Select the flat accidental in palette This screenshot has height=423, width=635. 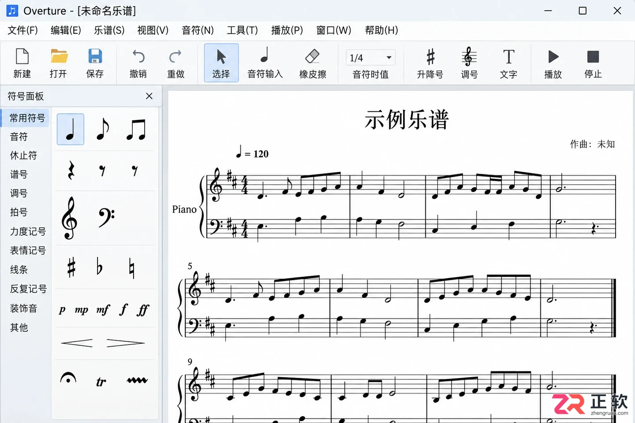(x=100, y=268)
